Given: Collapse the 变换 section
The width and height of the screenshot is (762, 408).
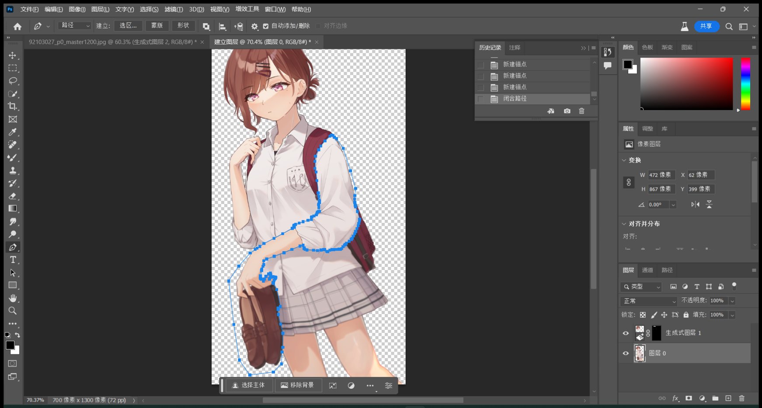Looking at the screenshot, I should pos(624,160).
